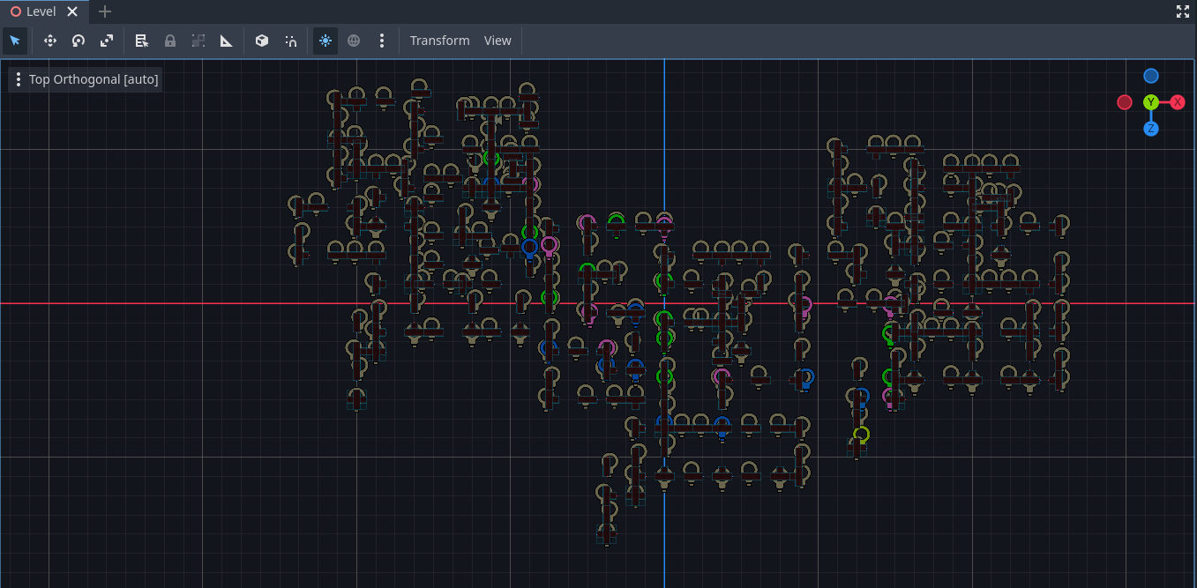Toggle use local space cube icon
This screenshot has height=588, width=1197.
pos(262,41)
